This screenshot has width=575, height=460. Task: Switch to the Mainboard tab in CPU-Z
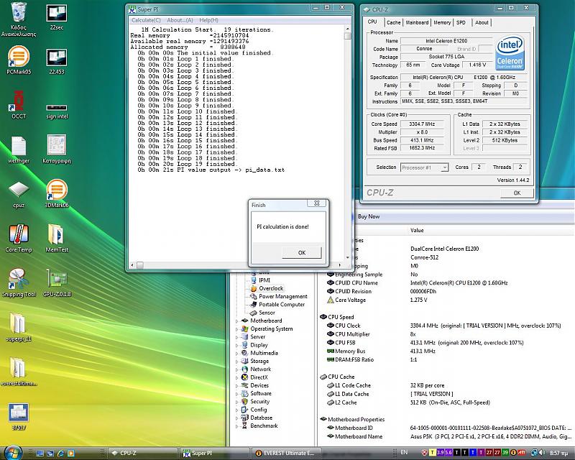coord(417,23)
